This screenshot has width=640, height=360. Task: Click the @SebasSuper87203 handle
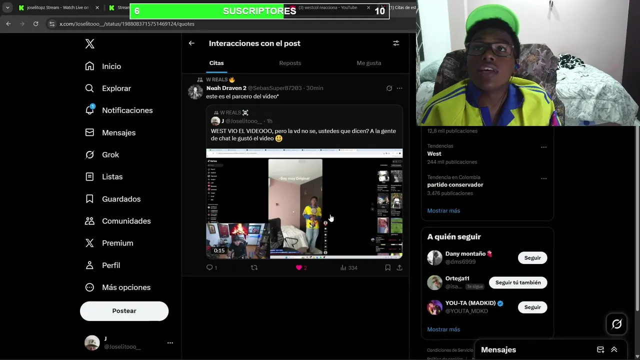click(x=275, y=88)
